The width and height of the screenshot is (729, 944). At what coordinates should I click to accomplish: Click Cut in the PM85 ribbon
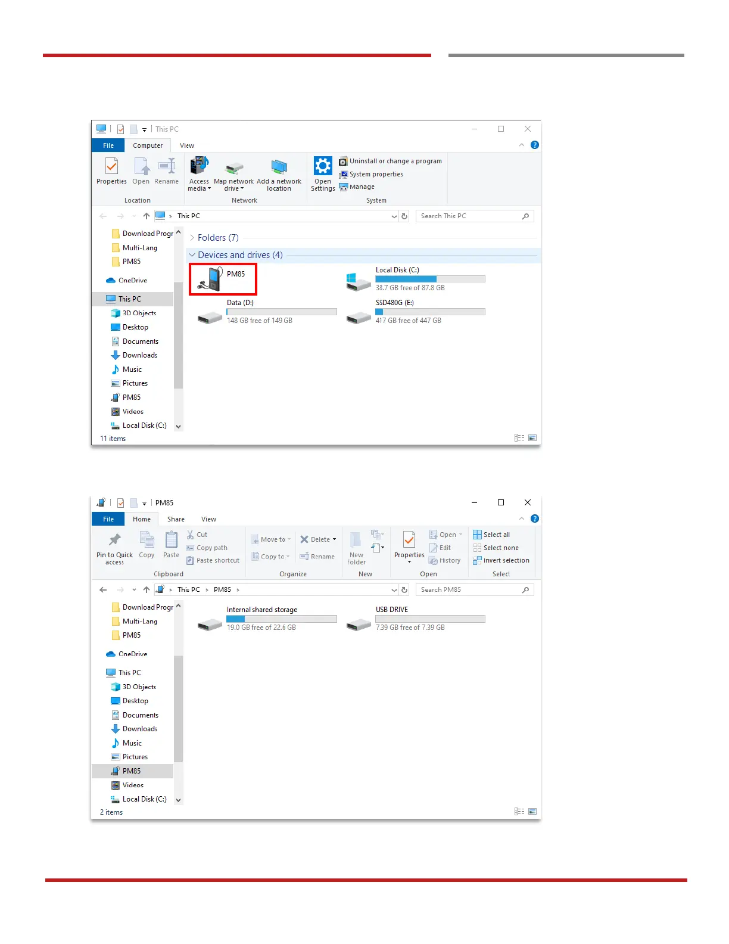pyautogui.click(x=197, y=535)
